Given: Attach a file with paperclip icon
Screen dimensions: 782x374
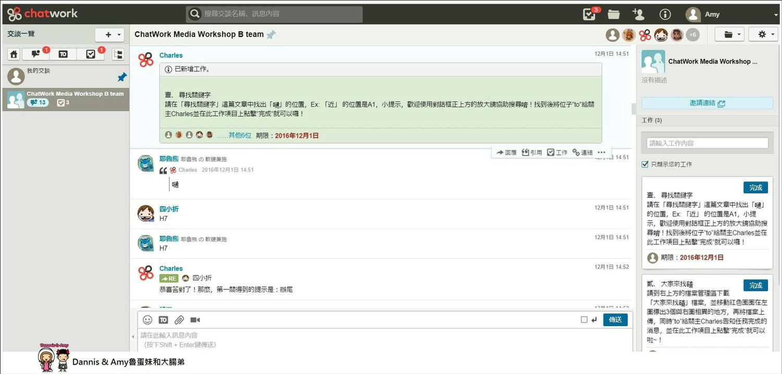Looking at the screenshot, I should [x=179, y=320].
